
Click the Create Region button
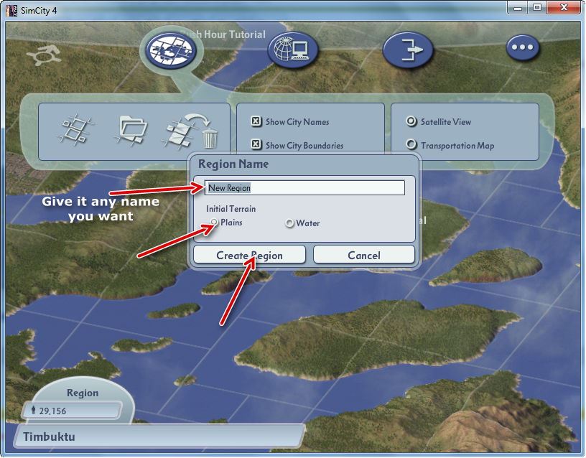249,255
